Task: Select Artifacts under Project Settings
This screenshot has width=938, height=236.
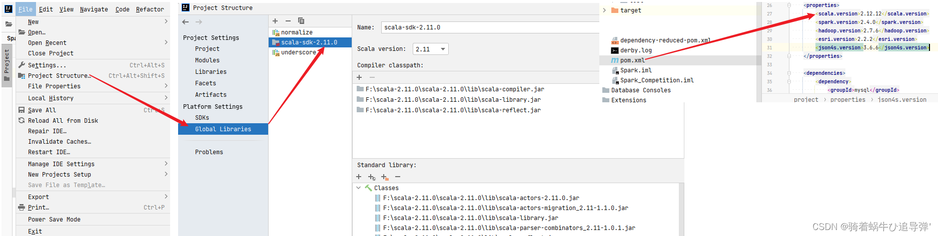Action: point(211,95)
